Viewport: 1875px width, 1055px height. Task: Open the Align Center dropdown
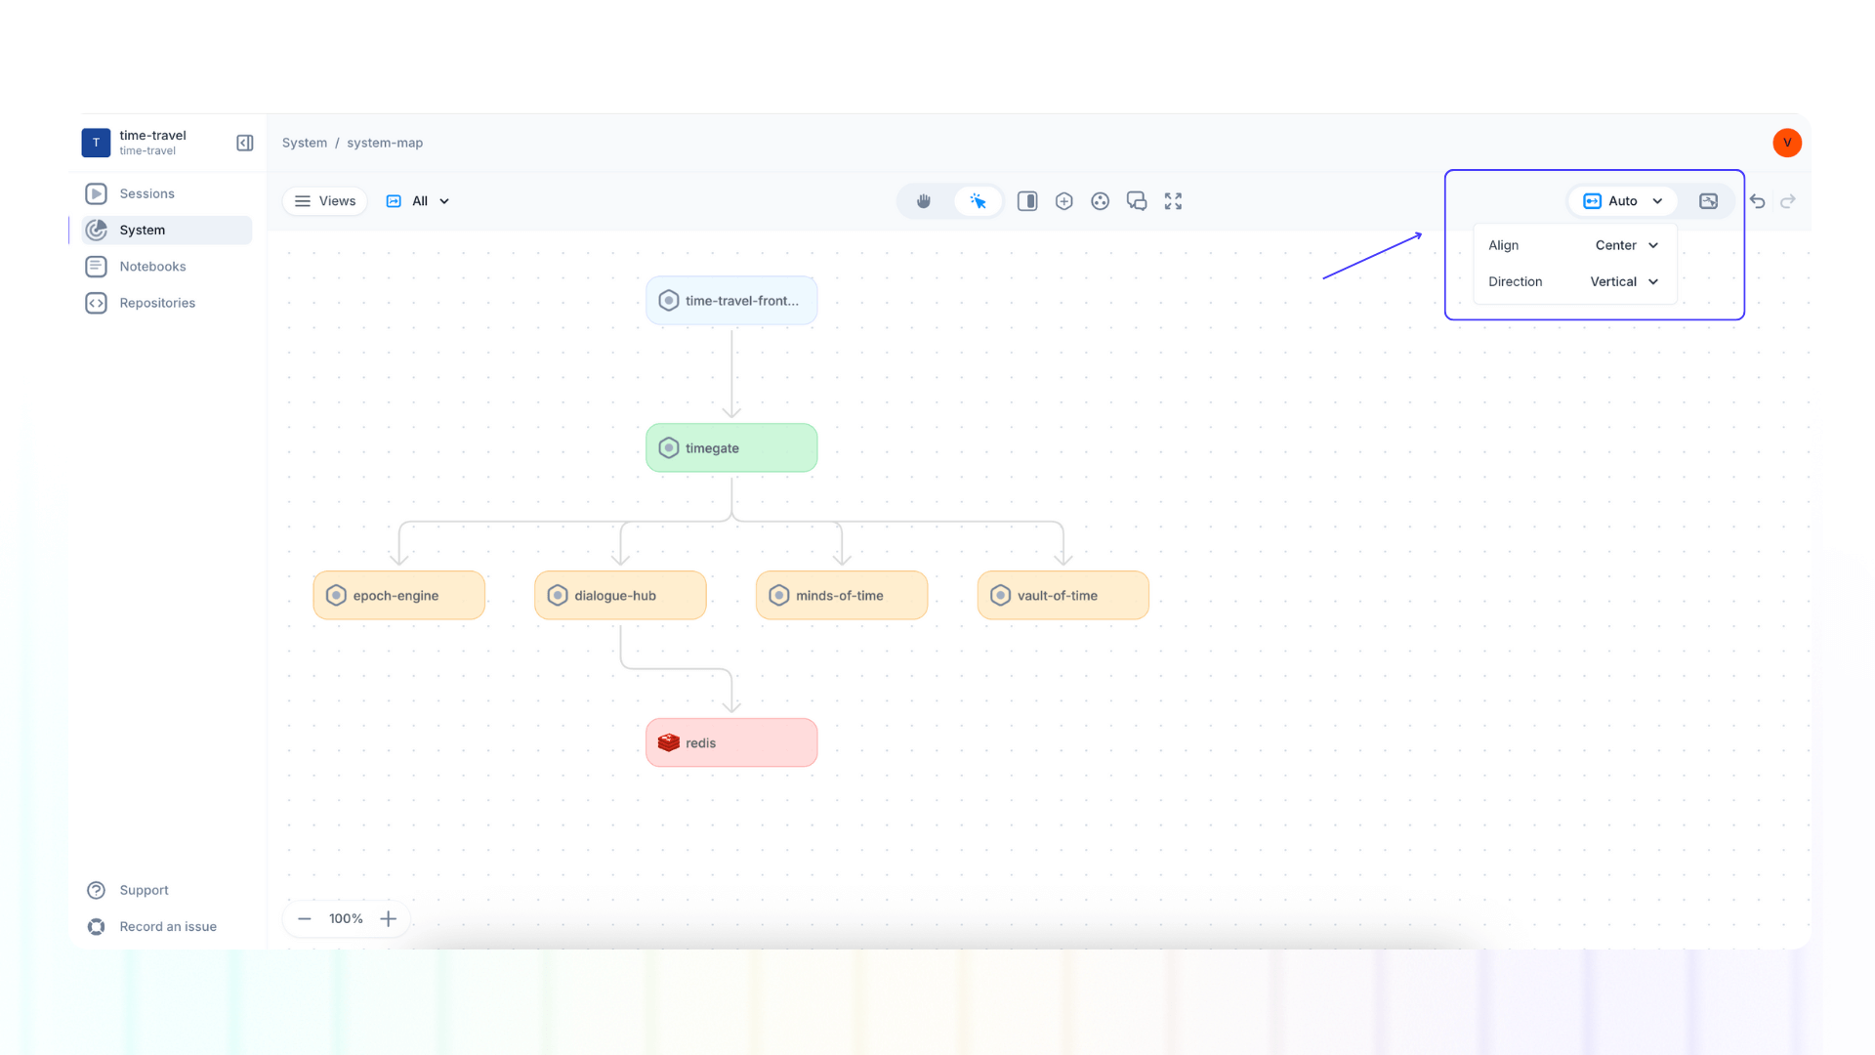tap(1626, 245)
